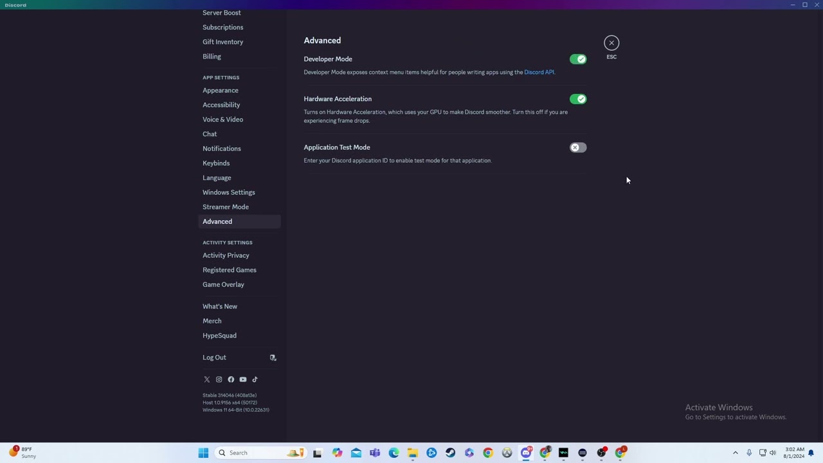Open Task View on the taskbar
This screenshot has height=463, width=823.
point(317,453)
